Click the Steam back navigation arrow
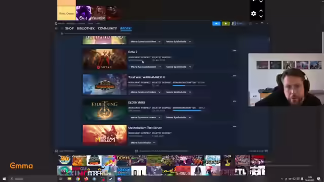This screenshot has height=182, width=324. coord(56,28)
